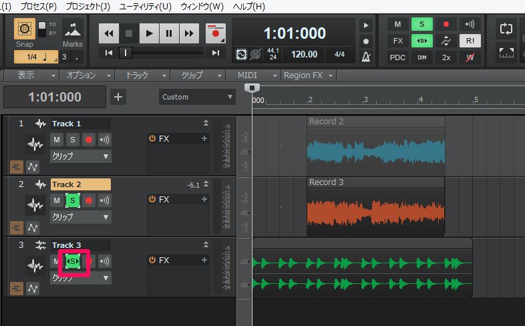
Task: Stop playback
Action: [x=129, y=33]
